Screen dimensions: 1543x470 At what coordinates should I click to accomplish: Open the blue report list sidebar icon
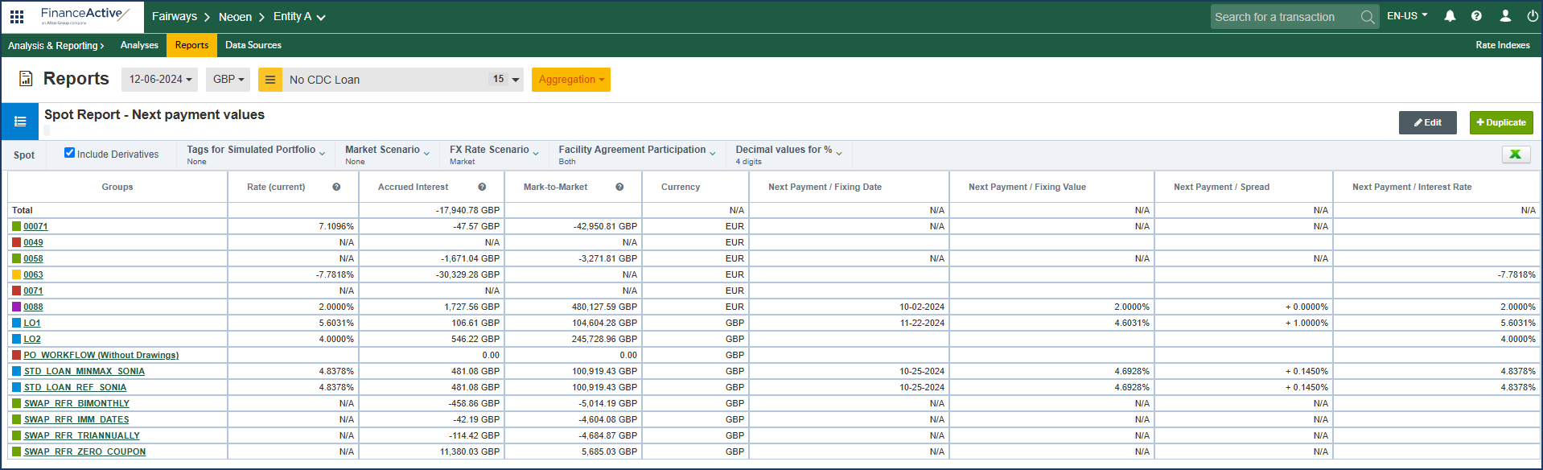click(20, 122)
